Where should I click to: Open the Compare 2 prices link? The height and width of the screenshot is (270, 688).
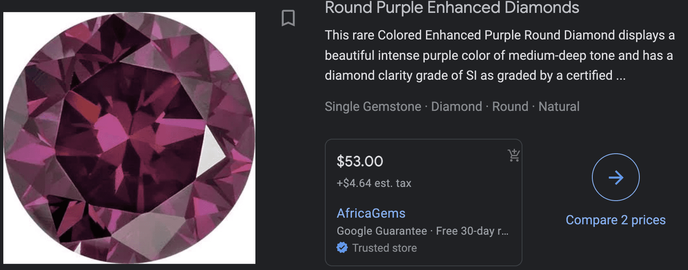tap(616, 220)
